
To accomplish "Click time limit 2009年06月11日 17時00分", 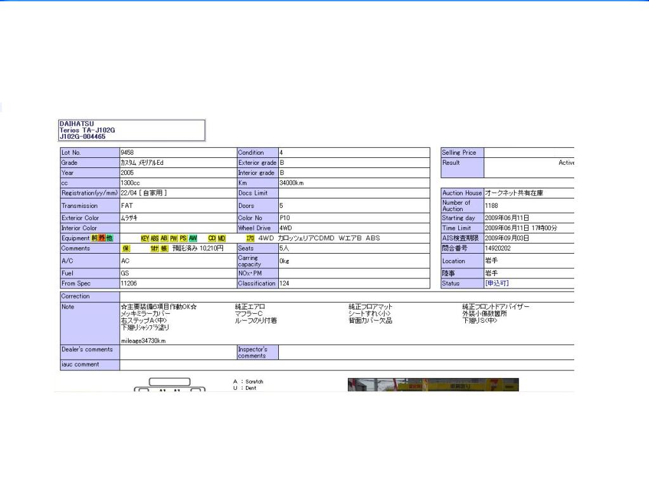I will (521, 228).
